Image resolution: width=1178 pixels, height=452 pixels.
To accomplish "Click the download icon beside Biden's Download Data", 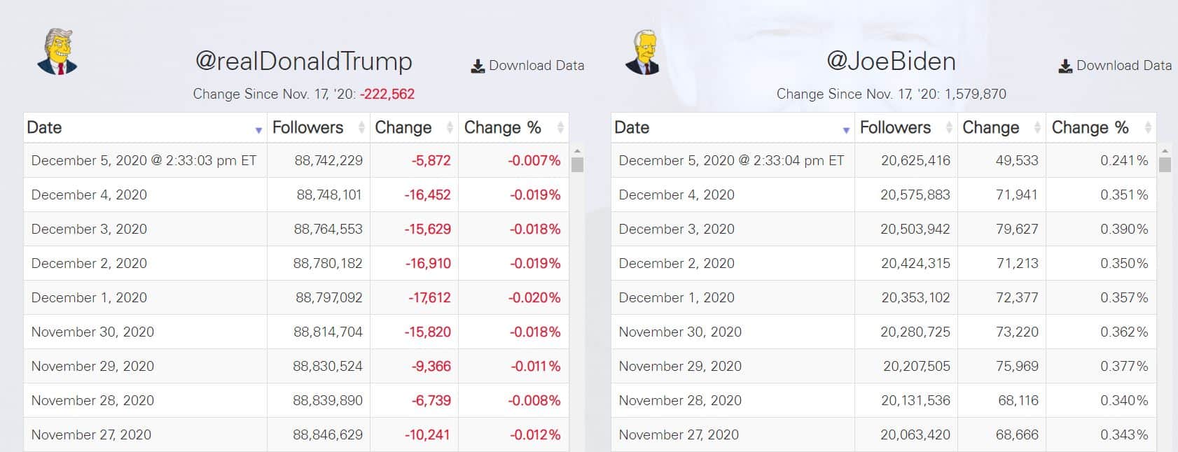I will [x=1065, y=66].
